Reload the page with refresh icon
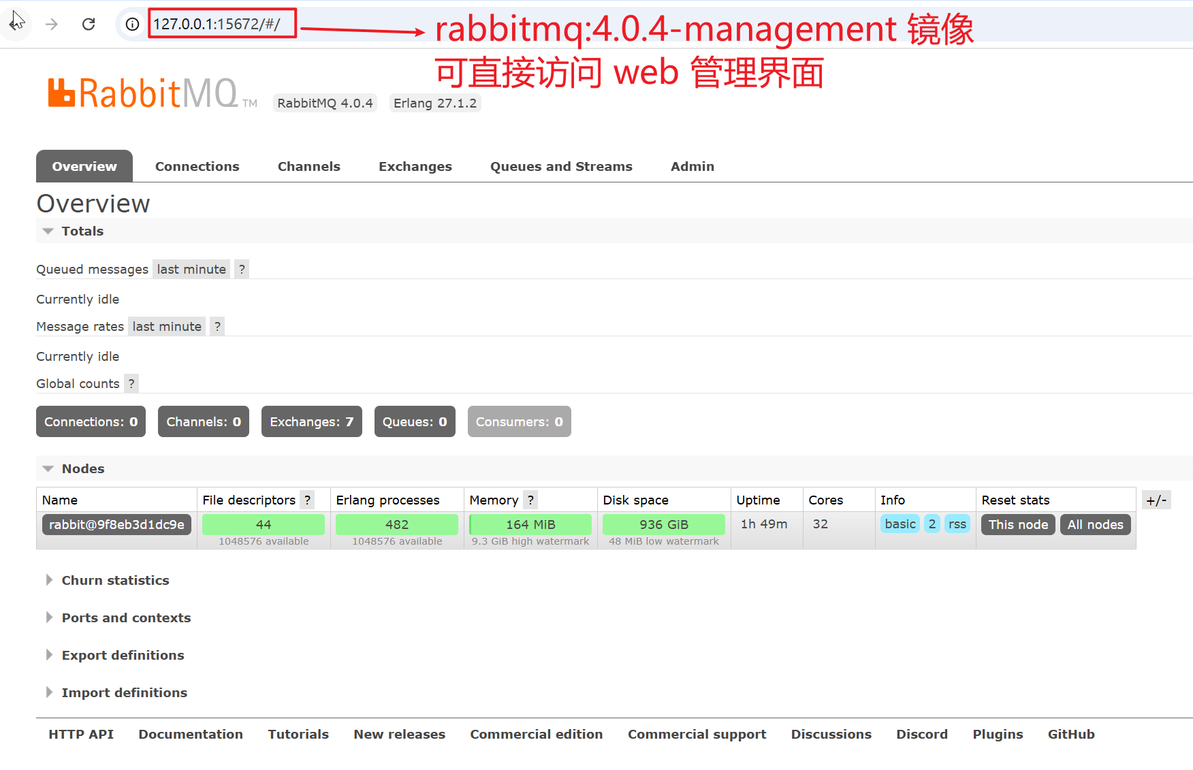Screen dimensions: 1193x770 89,24
